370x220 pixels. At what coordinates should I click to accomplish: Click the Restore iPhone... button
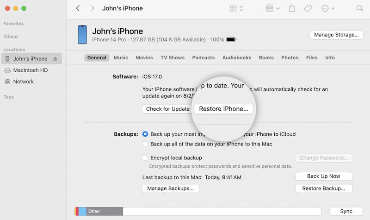click(x=223, y=109)
